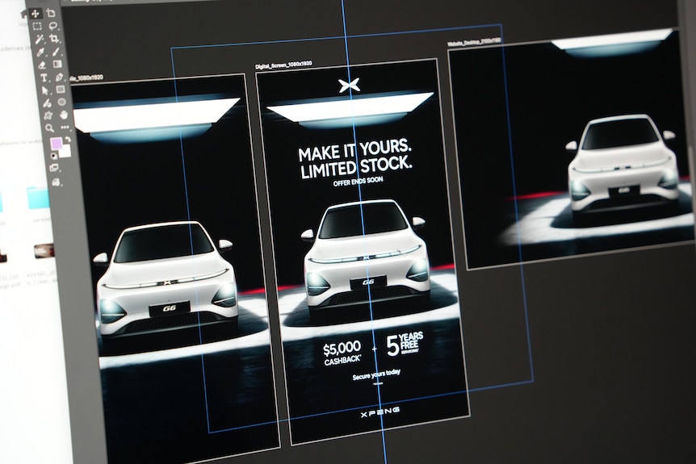Select the Rectangular Marquee tool
The image size is (696, 464).
37,26
